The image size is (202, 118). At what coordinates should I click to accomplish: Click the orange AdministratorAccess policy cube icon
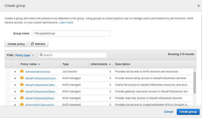[x=22, y=71]
